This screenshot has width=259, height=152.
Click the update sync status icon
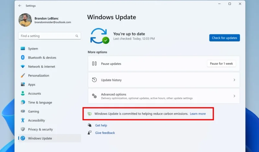pyautogui.click(x=100, y=36)
